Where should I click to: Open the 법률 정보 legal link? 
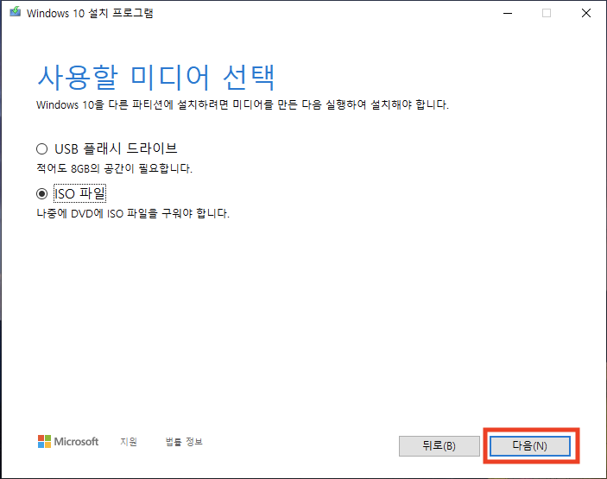[x=184, y=442]
